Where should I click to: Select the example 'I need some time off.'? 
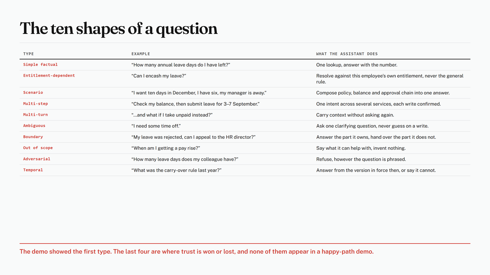coord(156,126)
